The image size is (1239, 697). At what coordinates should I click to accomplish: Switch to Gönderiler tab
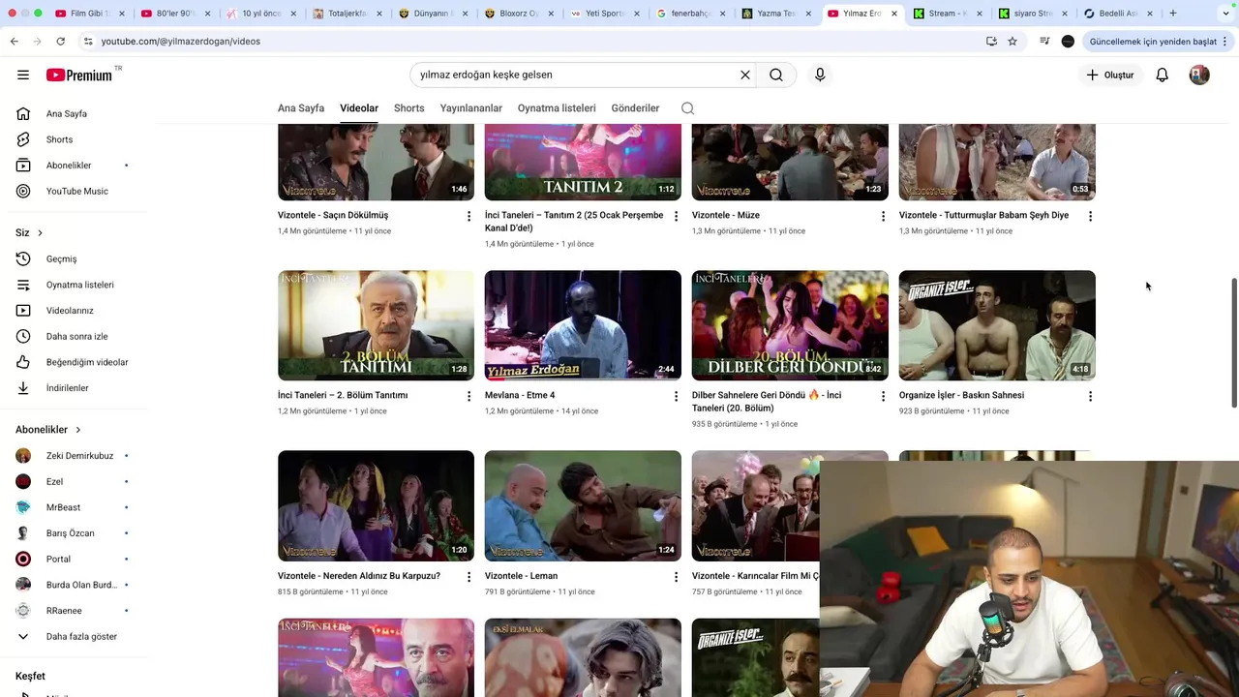635,108
